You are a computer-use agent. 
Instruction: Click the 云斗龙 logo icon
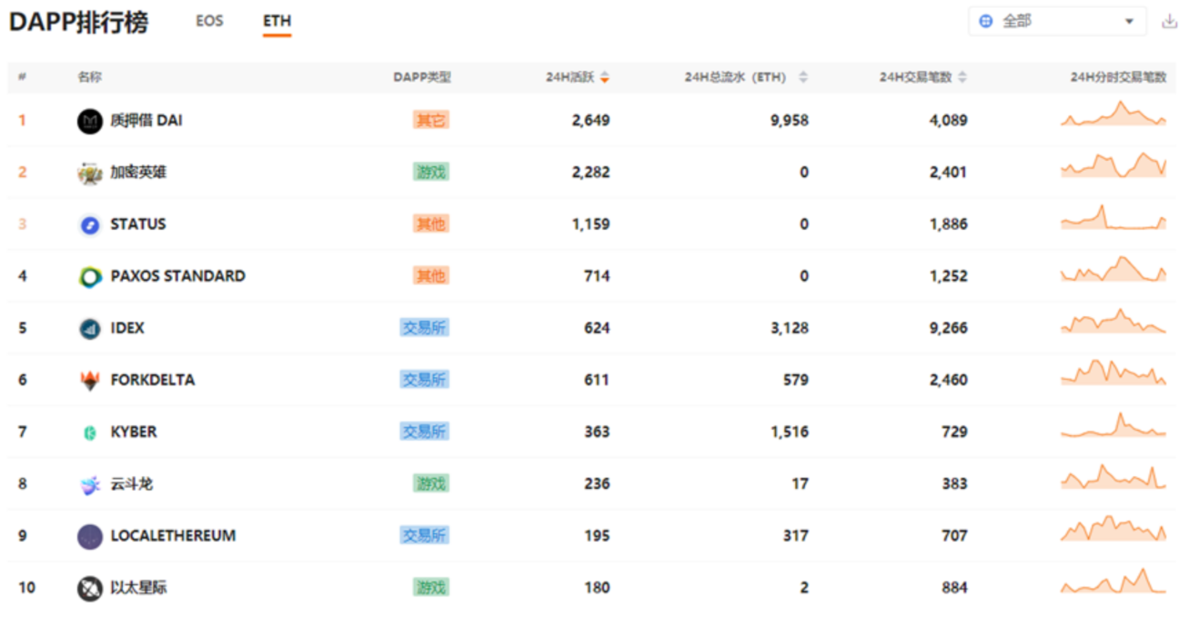[x=90, y=485]
